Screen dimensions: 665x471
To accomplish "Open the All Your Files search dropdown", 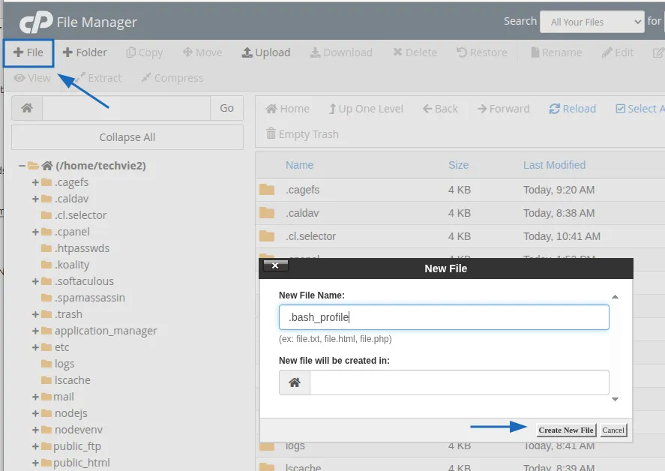I will tap(592, 22).
